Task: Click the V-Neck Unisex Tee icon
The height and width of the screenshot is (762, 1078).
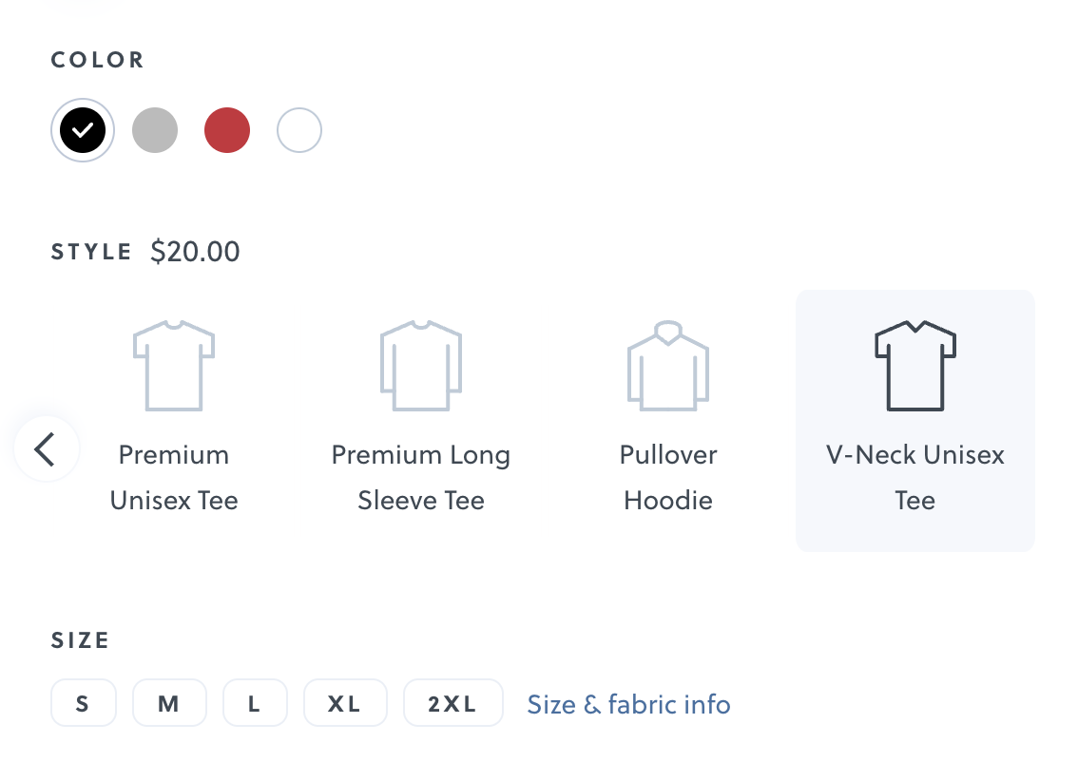Action: tap(914, 366)
